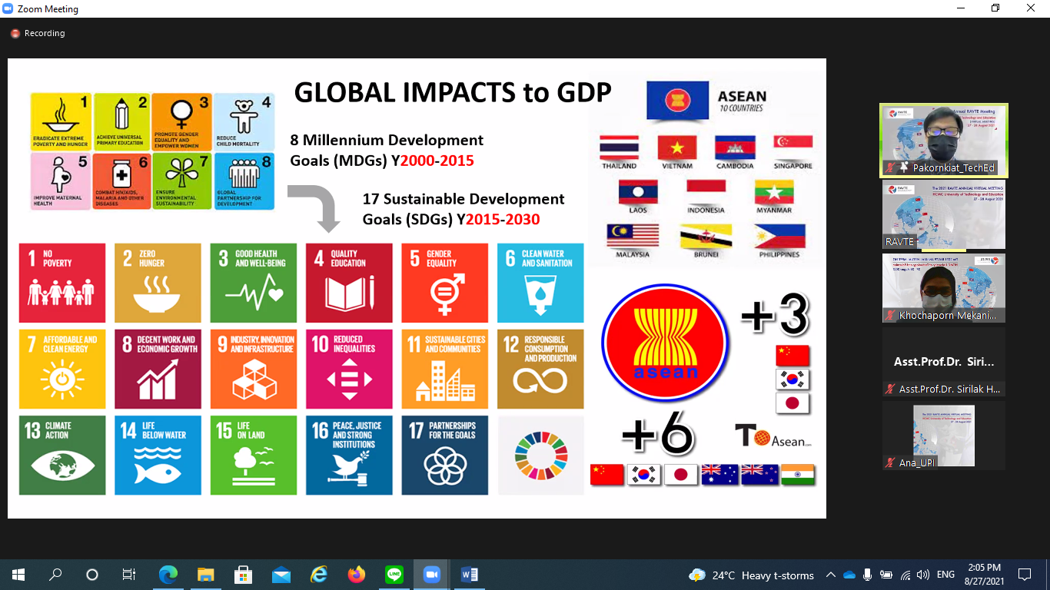The image size is (1050, 590).
Task: Click the 'PARTNERSHIPS FOR THE GOALS' tile
Action: [x=445, y=456]
